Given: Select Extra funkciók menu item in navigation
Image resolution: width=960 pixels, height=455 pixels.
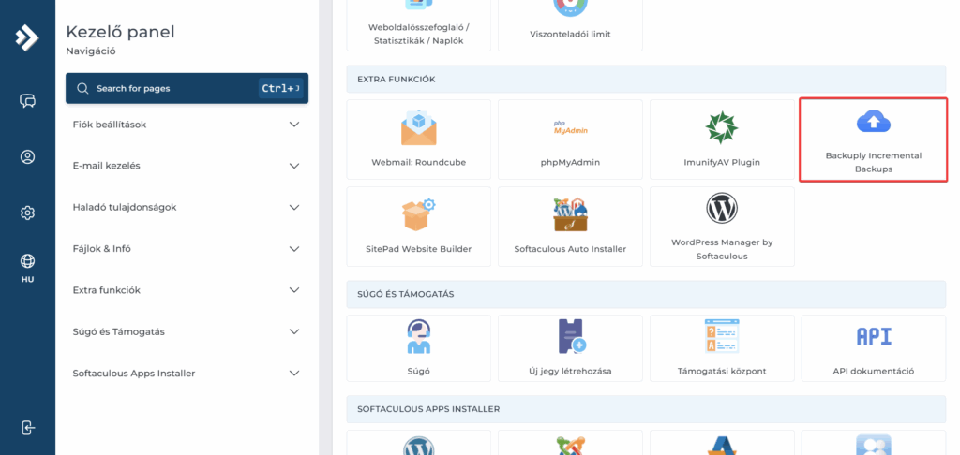Looking at the screenshot, I should [x=187, y=290].
